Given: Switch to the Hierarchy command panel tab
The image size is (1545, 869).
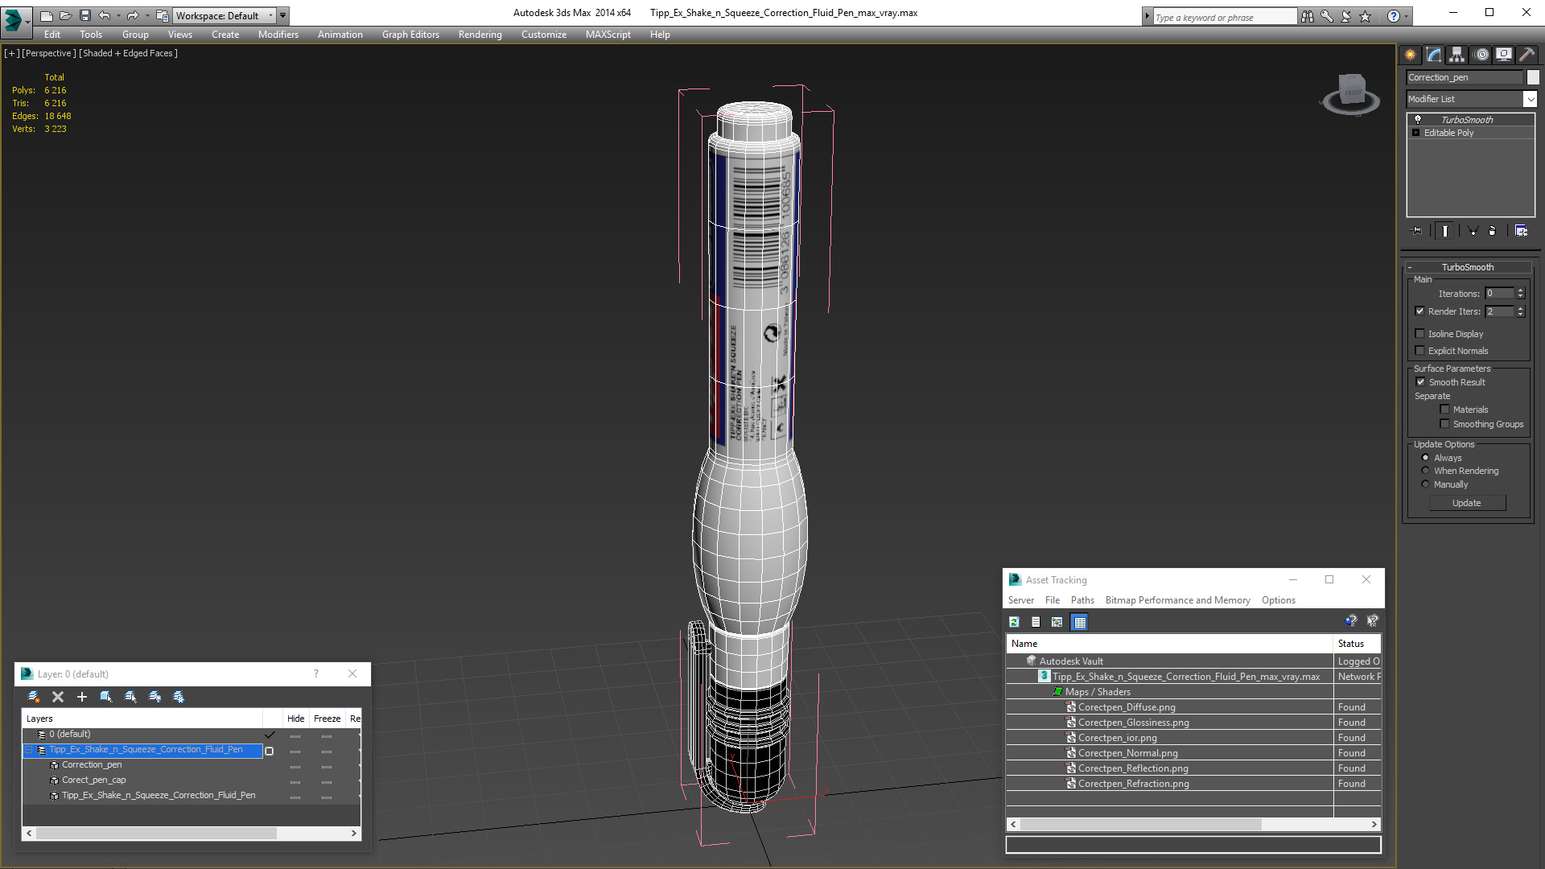Looking at the screenshot, I should pyautogui.click(x=1457, y=55).
